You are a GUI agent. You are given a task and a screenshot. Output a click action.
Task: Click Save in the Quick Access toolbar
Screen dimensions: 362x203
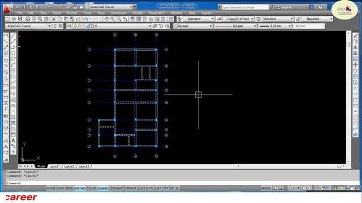pos(24,7)
